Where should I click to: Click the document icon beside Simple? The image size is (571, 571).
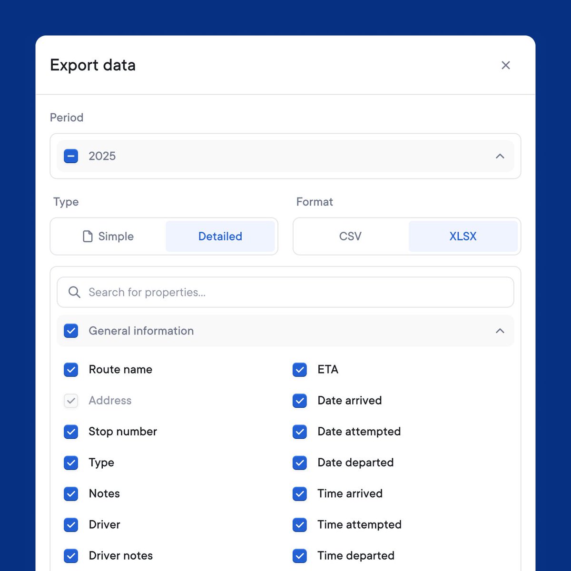click(88, 236)
